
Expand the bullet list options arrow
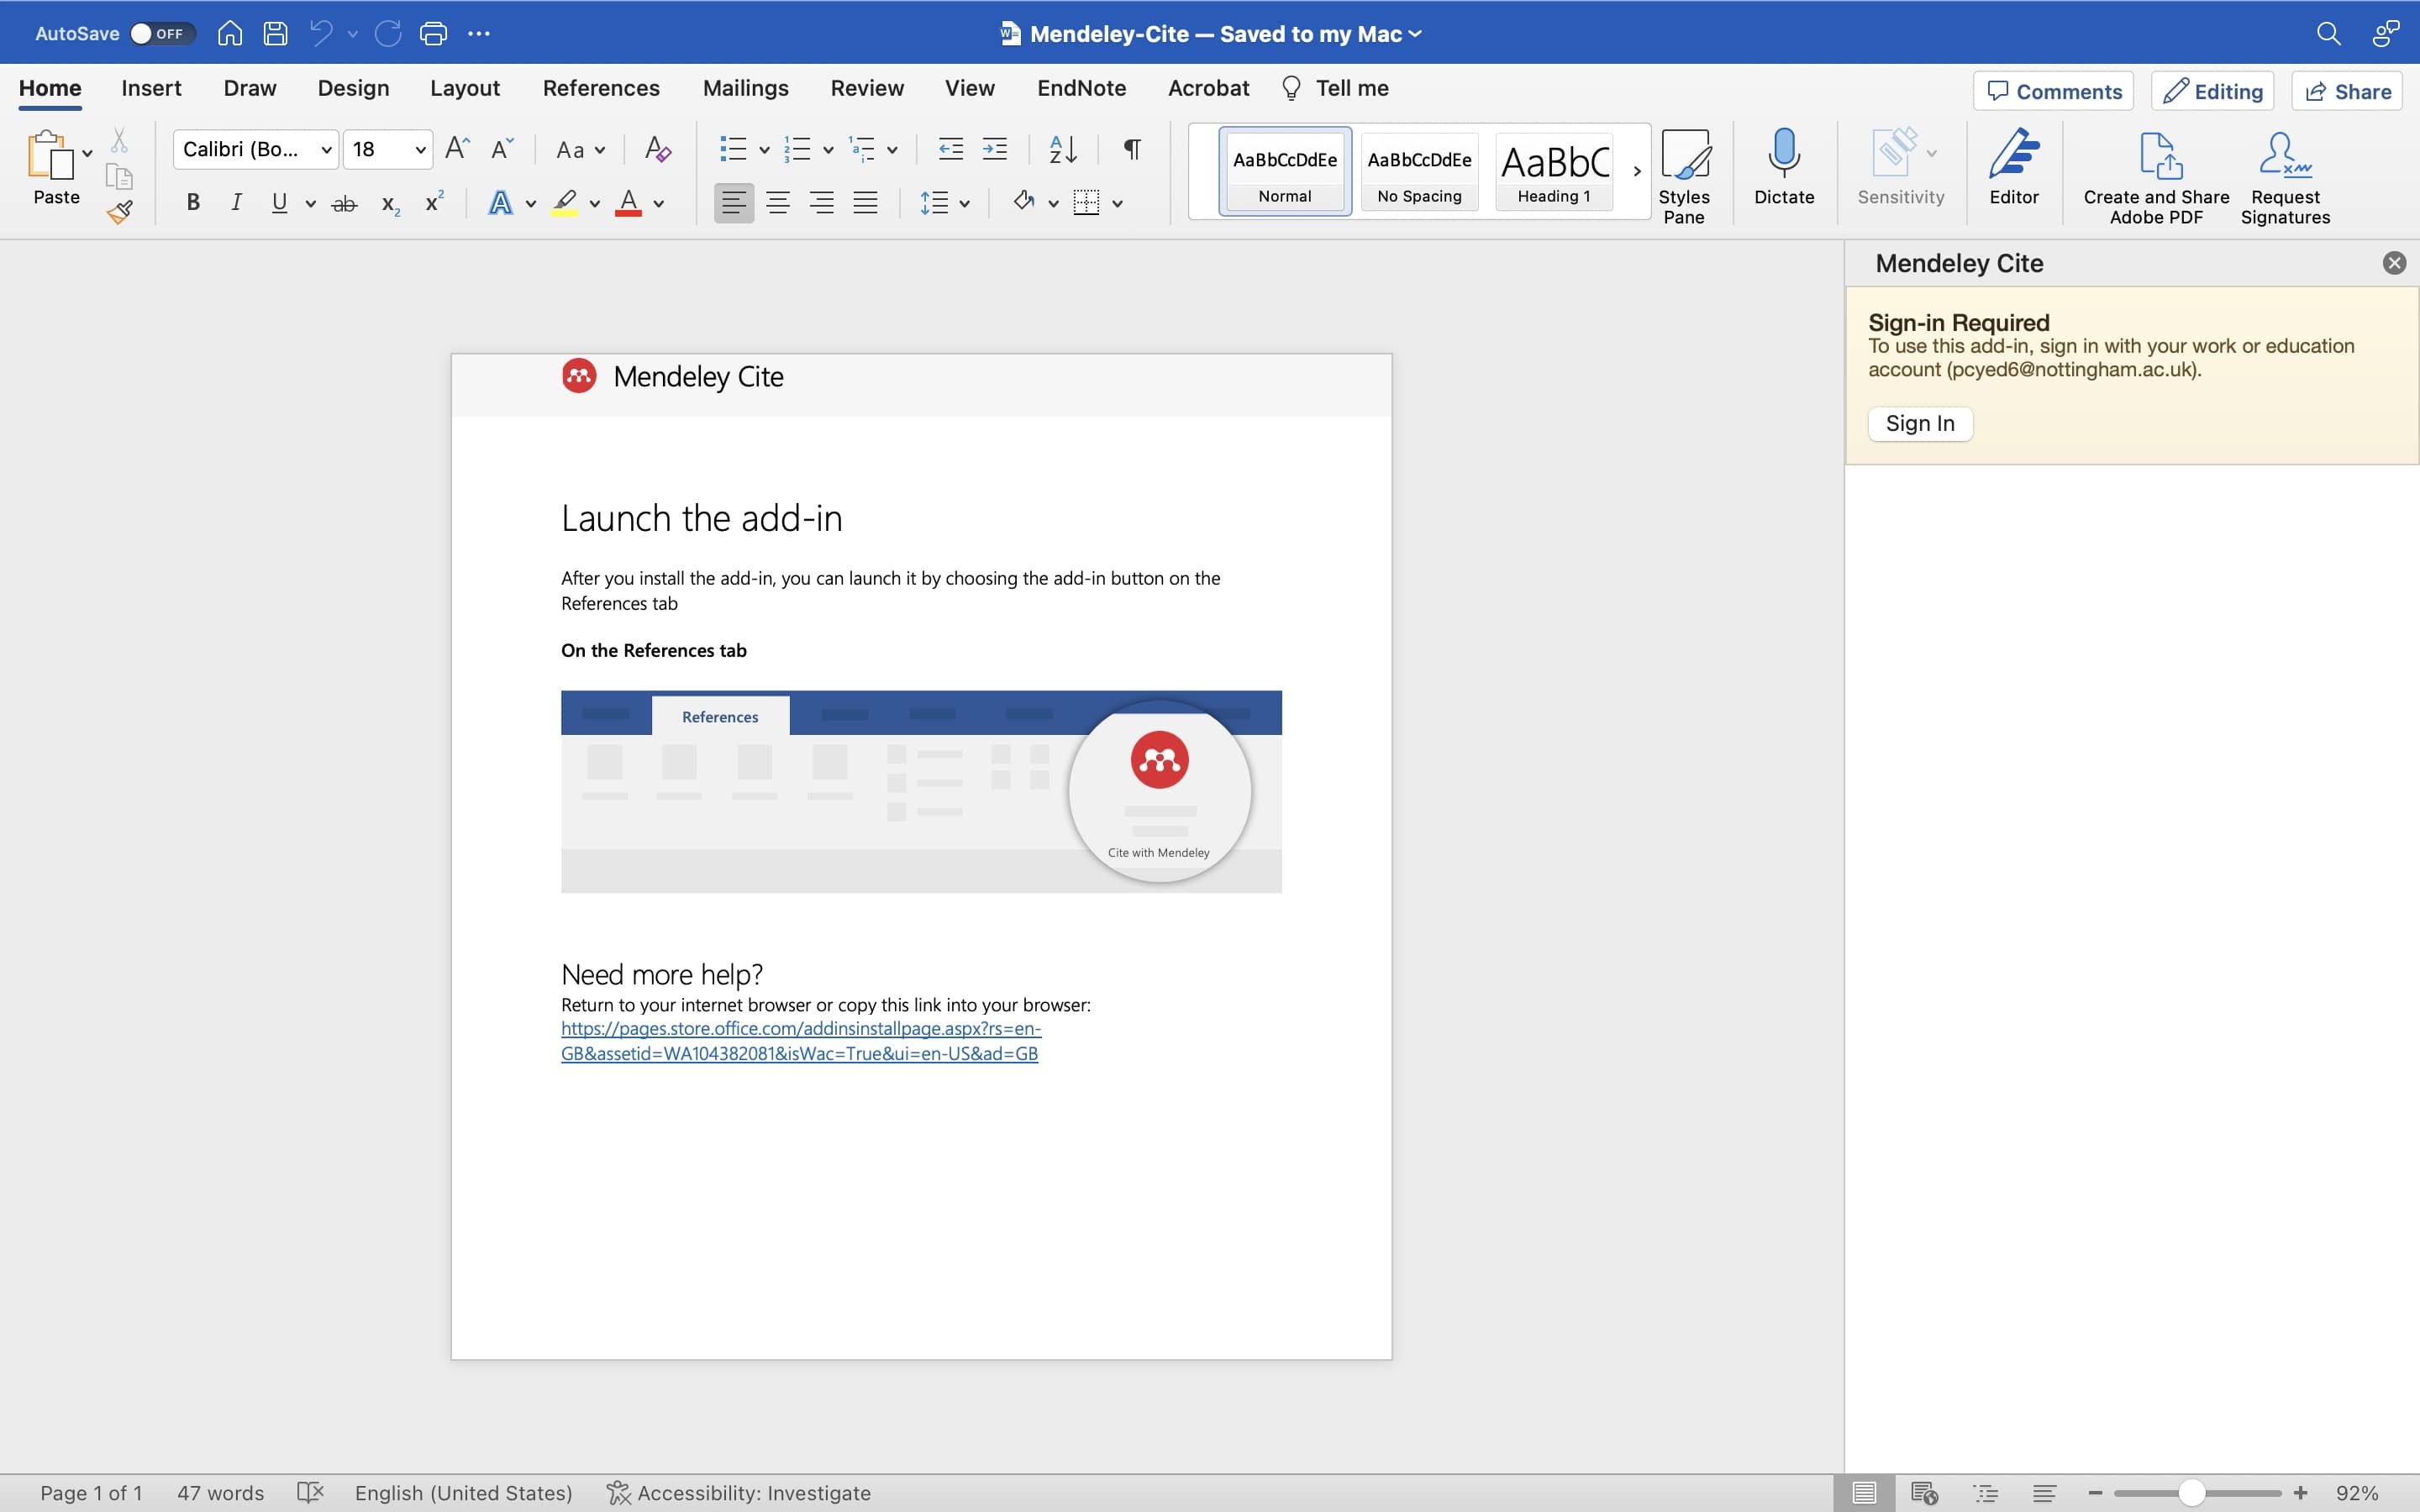[x=764, y=150]
